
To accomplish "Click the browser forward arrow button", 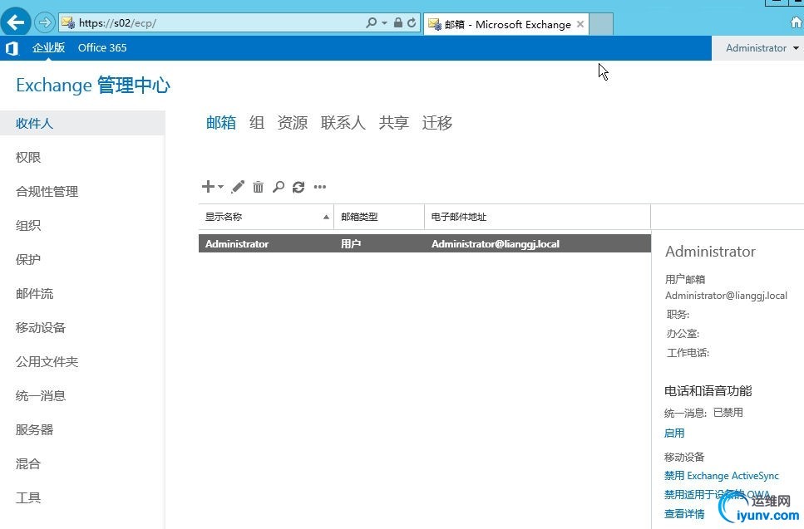I will 45,22.
